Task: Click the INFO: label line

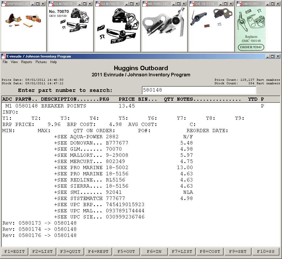Action: 11,112
